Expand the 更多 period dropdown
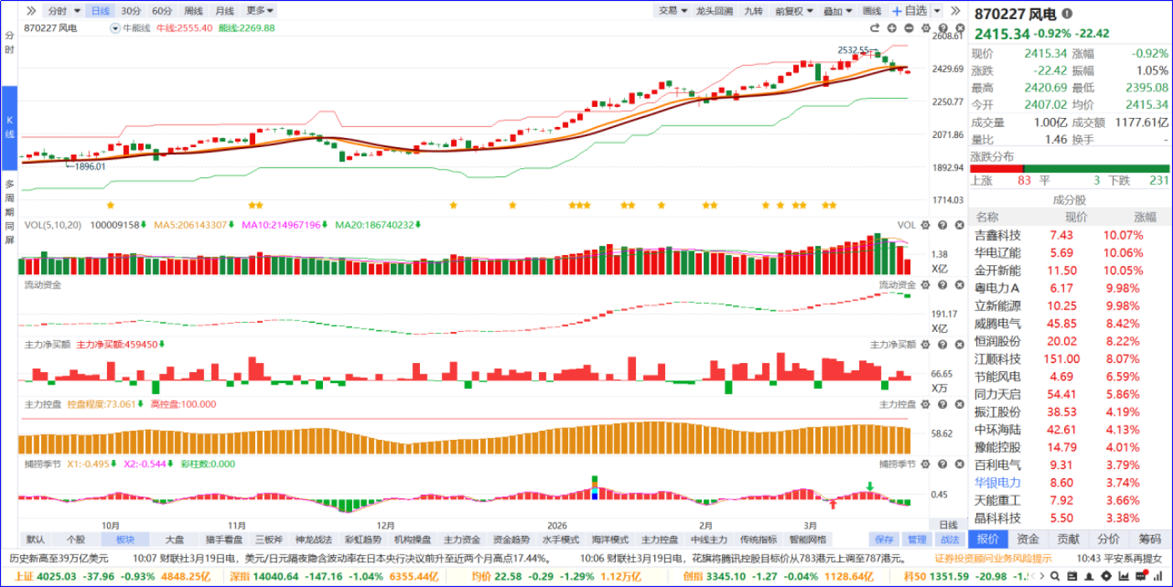Viewport: 1173px width, 587px height. click(260, 11)
